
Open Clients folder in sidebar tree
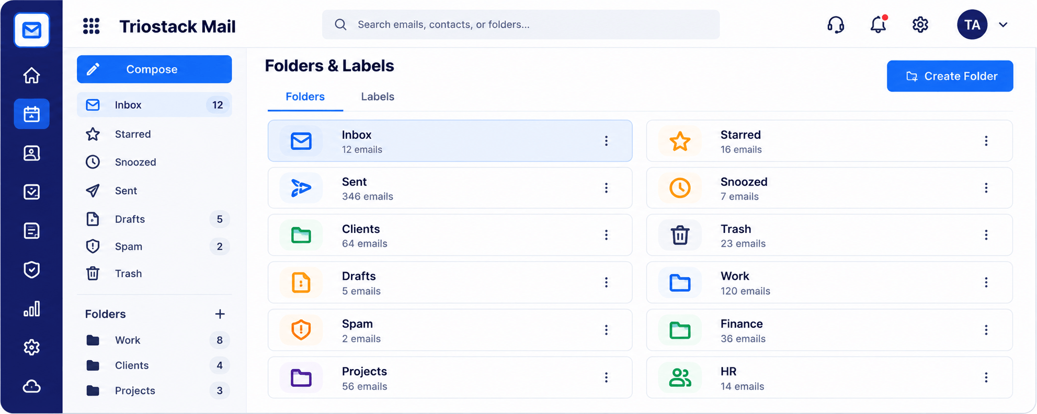coord(154,365)
